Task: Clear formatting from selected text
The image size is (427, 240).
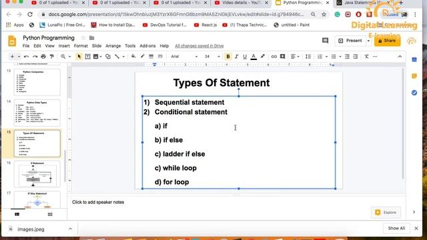Action: 366,57
